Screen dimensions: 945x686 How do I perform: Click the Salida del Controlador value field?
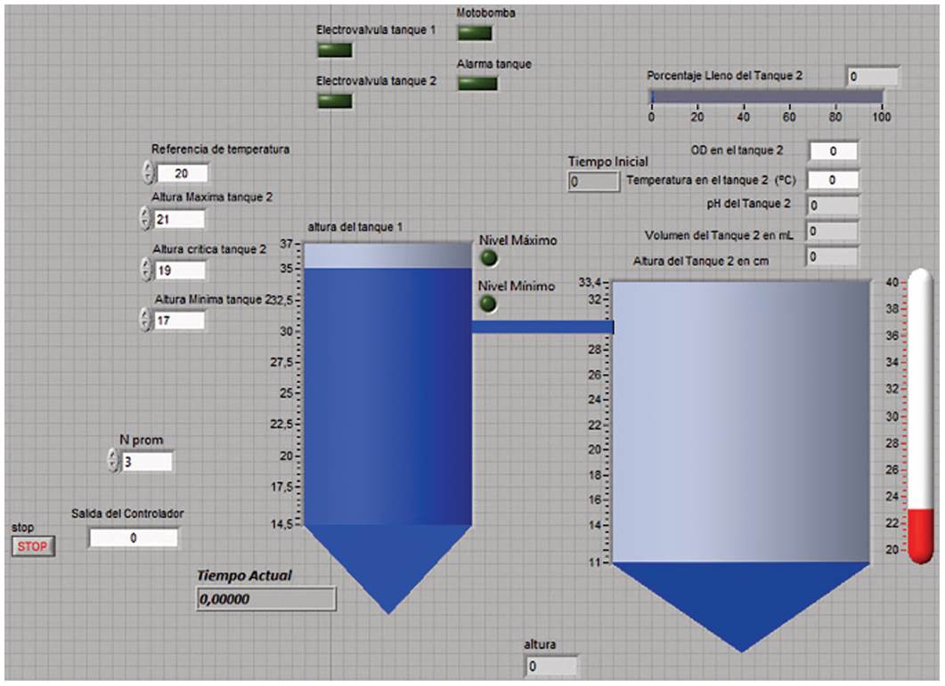click(133, 537)
